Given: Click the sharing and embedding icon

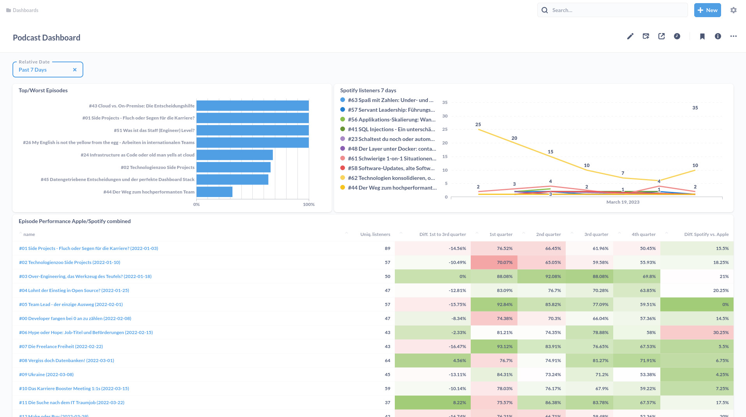Looking at the screenshot, I should coord(661,36).
